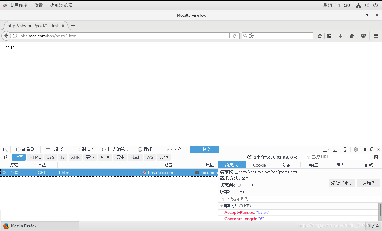Dock devtools to side of window
382x231 pixels.
click(x=364, y=150)
